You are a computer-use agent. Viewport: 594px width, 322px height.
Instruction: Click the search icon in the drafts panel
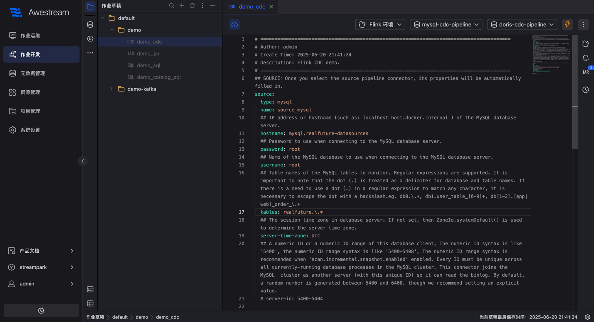pyautogui.click(x=172, y=6)
